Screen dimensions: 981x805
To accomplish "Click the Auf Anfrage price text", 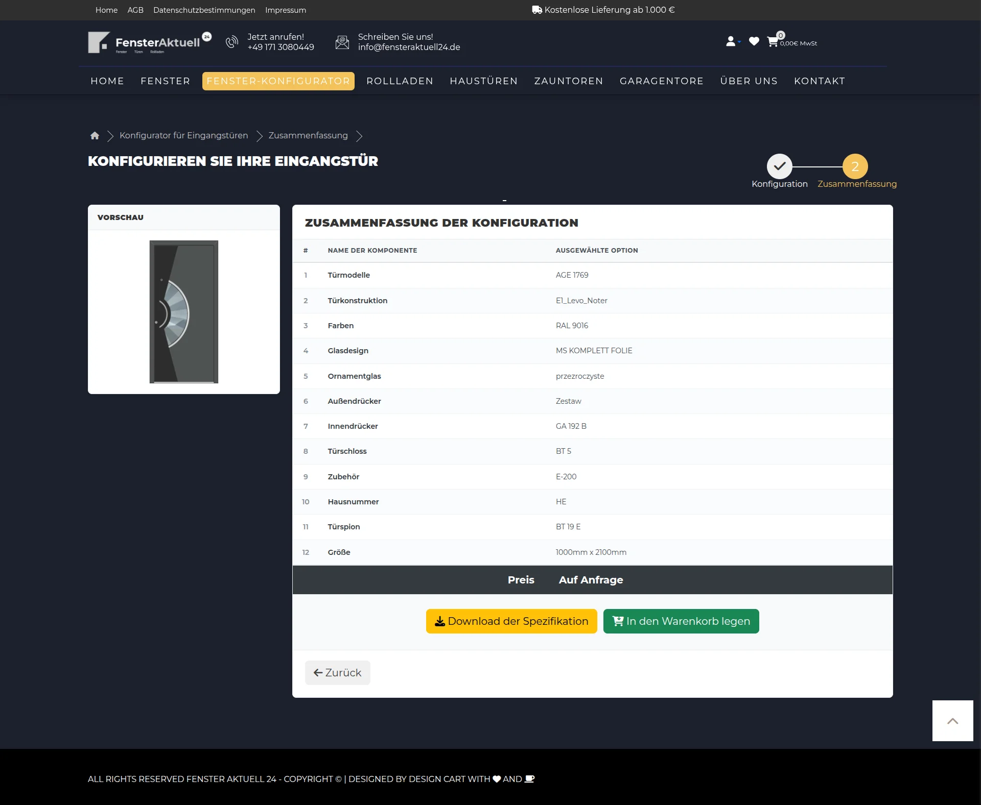I will 591,580.
